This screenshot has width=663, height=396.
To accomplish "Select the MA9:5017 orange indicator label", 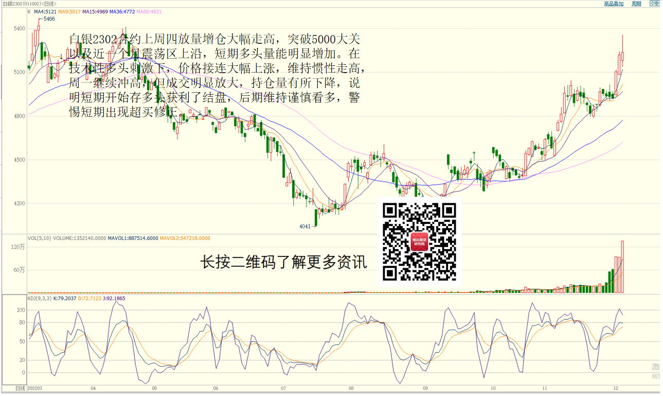I will point(69,11).
